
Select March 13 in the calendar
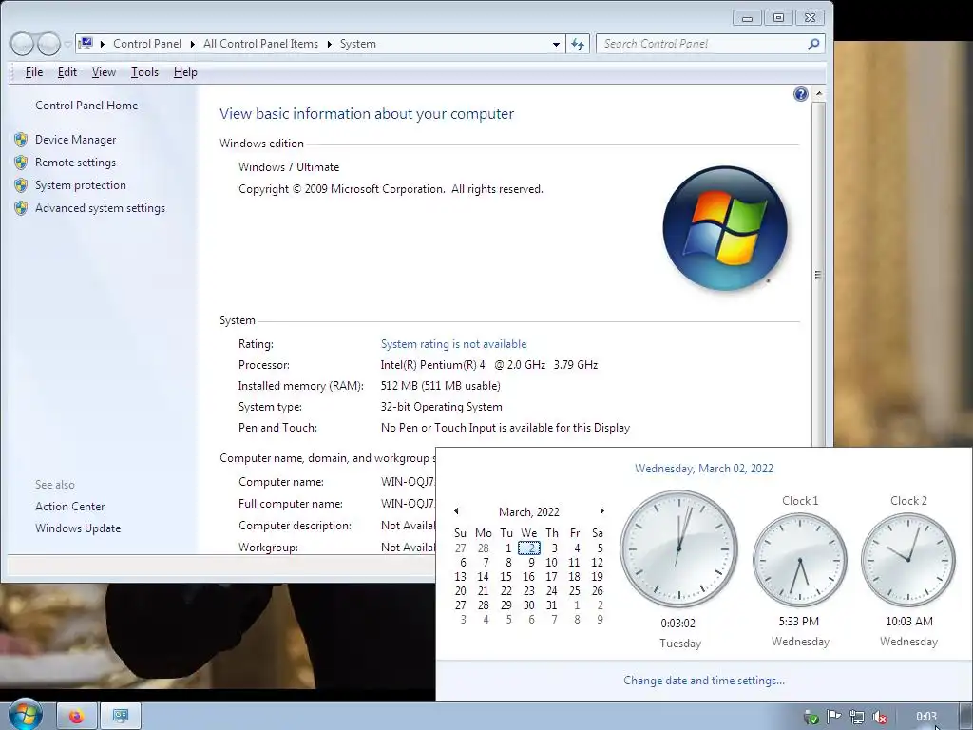pyautogui.click(x=461, y=577)
